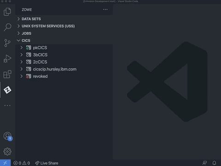This screenshot has height=166, width=221.
Task: Click the revoked profile icon
Action: [29, 77]
